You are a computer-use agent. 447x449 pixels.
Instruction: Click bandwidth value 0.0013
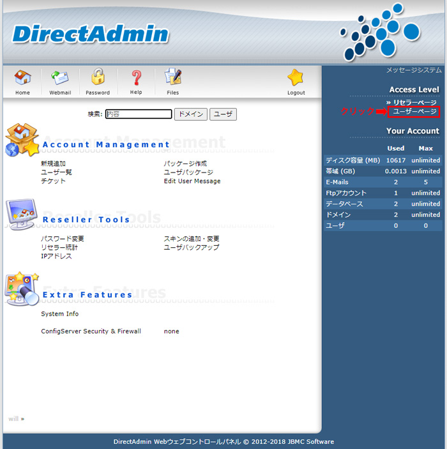396,171
